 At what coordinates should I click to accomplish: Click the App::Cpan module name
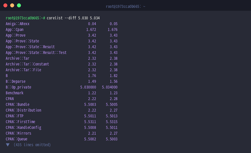point(15,30)
